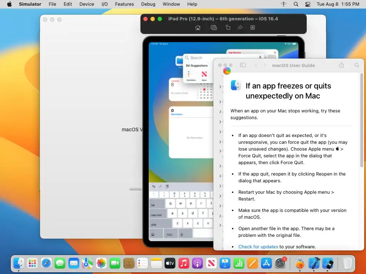Open Trash from the Dock
366x274 pixels.
click(347, 264)
